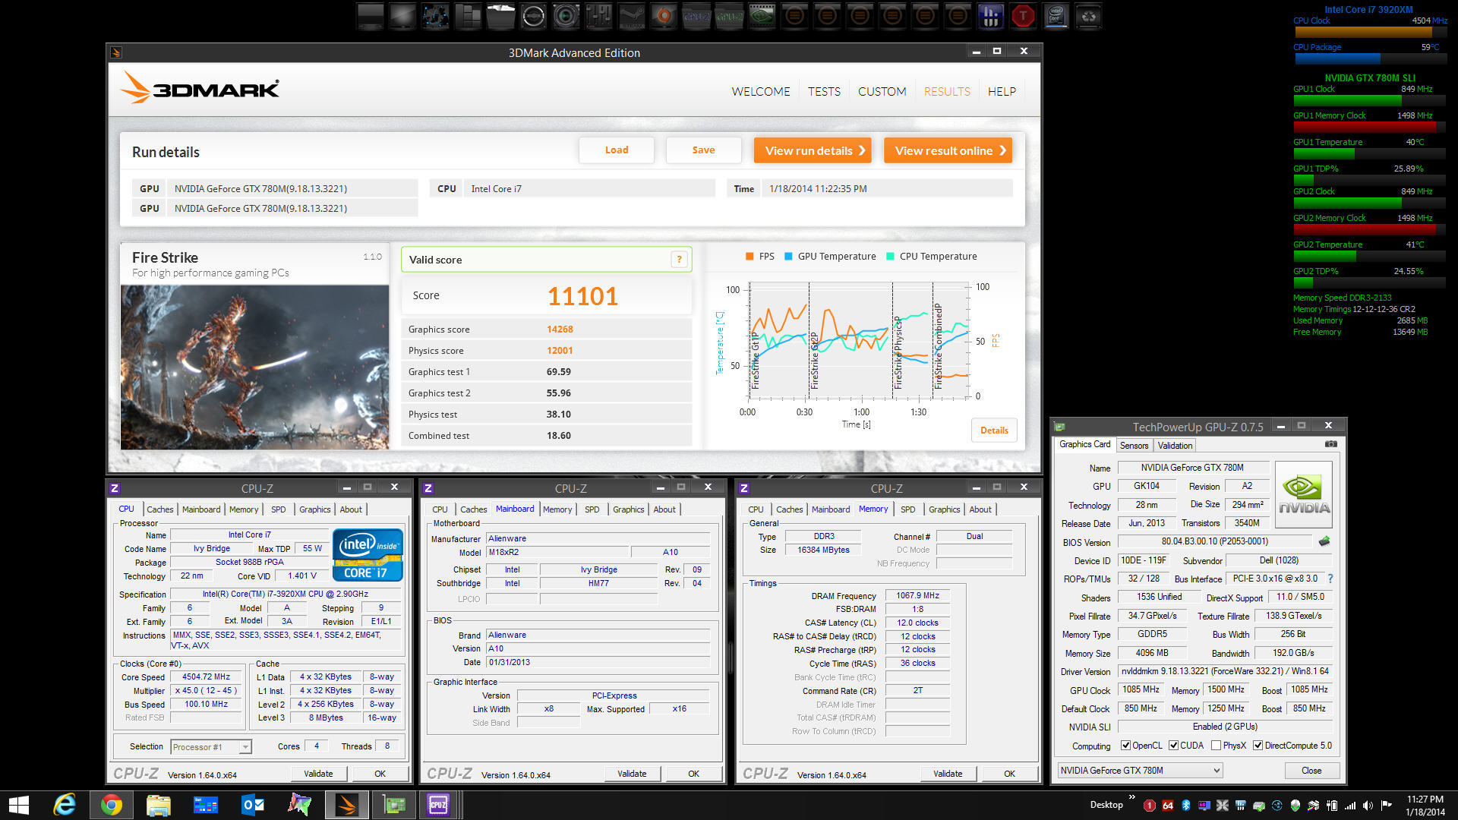The width and height of the screenshot is (1458, 820).
Task: Open the RESULTS tab in 3DMark
Action: click(947, 91)
